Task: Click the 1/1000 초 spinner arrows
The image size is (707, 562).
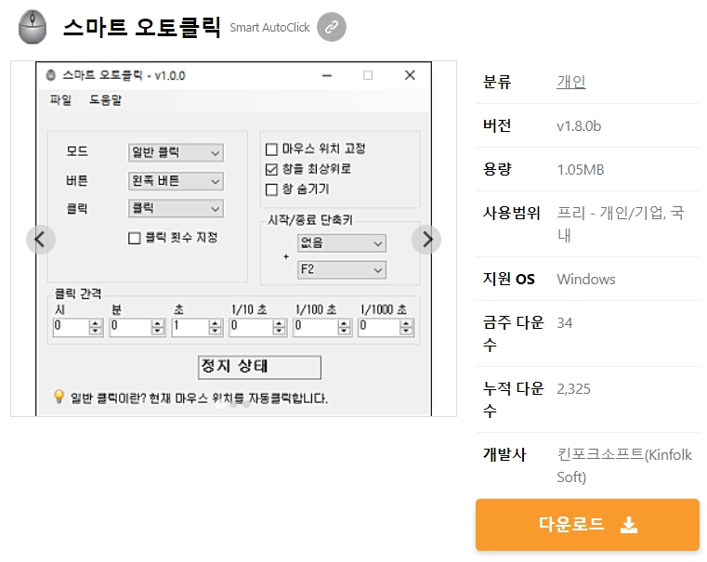Action: pos(406,328)
